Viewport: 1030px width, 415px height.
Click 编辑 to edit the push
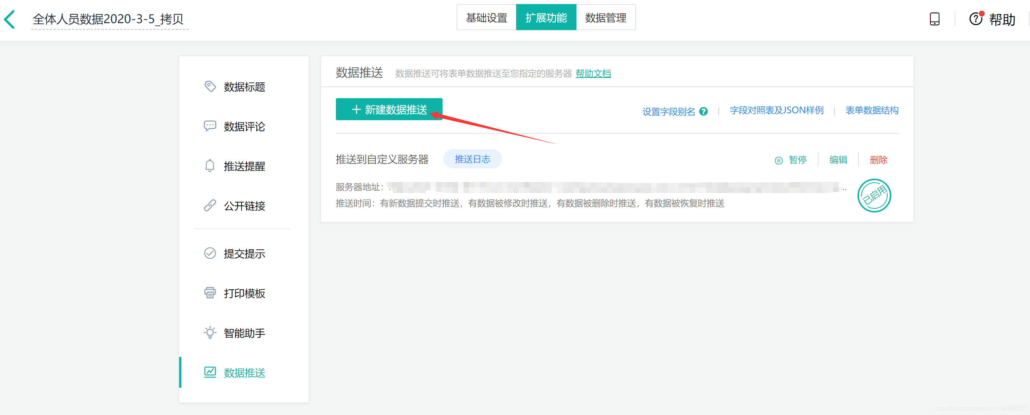click(x=838, y=160)
